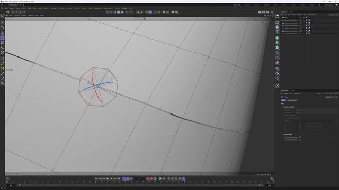Click the Record Active Objects button
This screenshot has width=339, height=190.
click(x=148, y=178)
